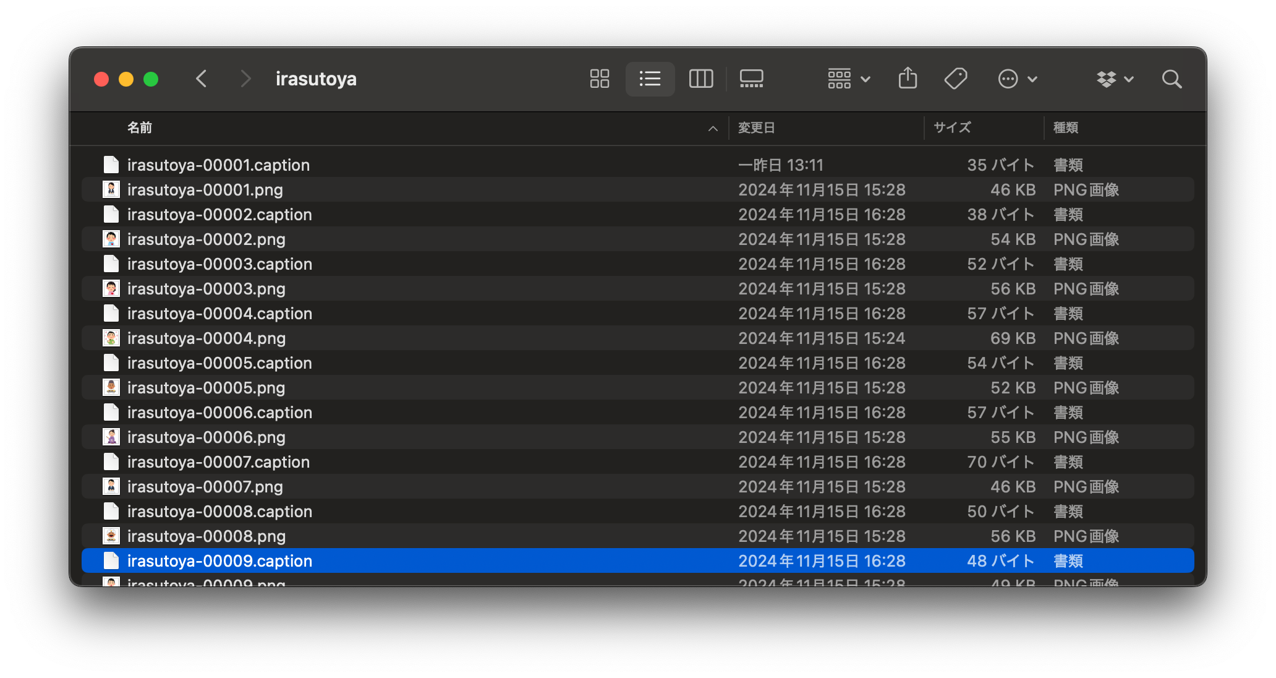Viewport: 1276px width, 678px height.
Task: Open the search field icon
Action: pyautogui.click(x=1171, y=79)
